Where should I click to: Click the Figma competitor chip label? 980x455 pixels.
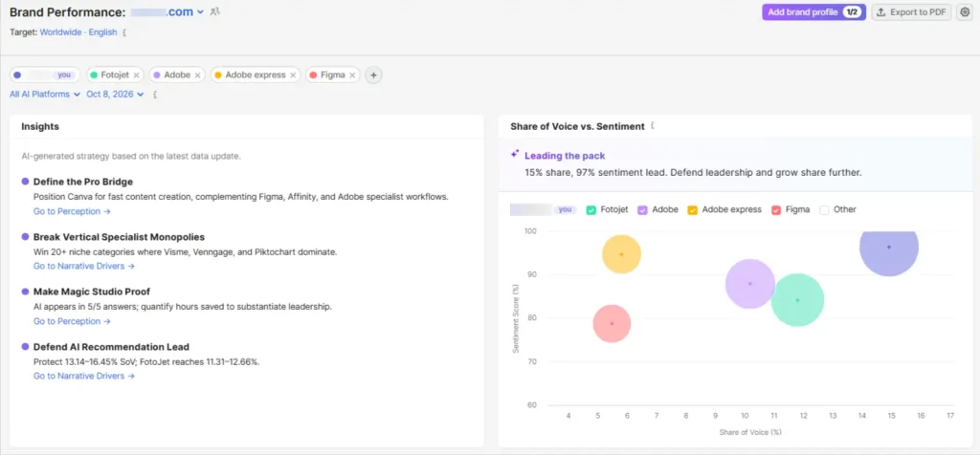(x=332, y=75)
